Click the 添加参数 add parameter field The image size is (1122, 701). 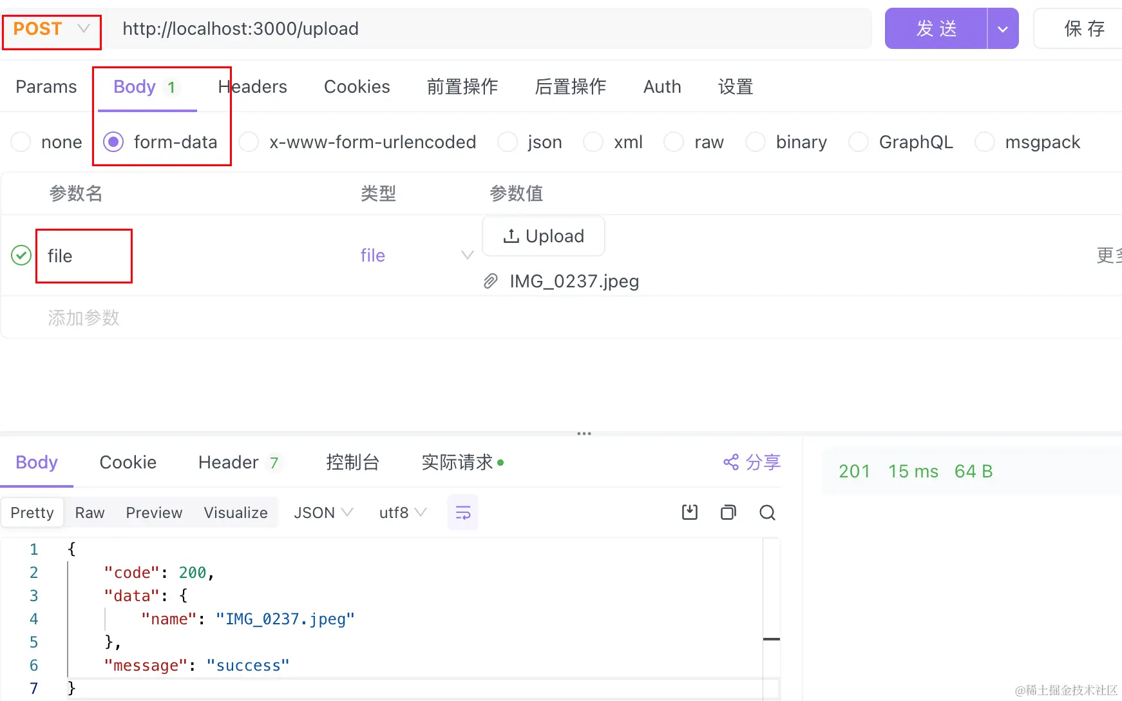click(x=84, y=318)
